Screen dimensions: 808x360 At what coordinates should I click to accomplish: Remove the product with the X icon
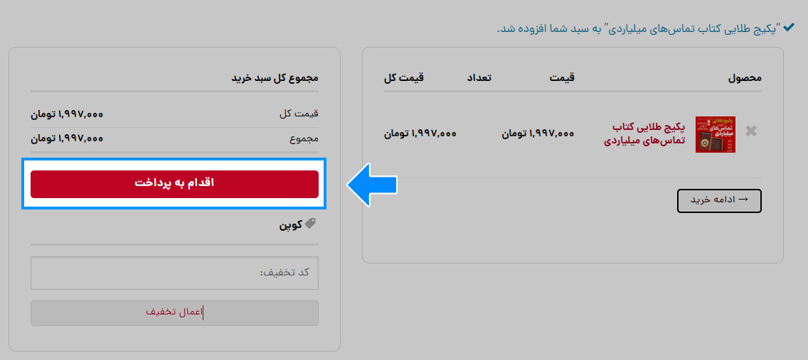(751, 131)
